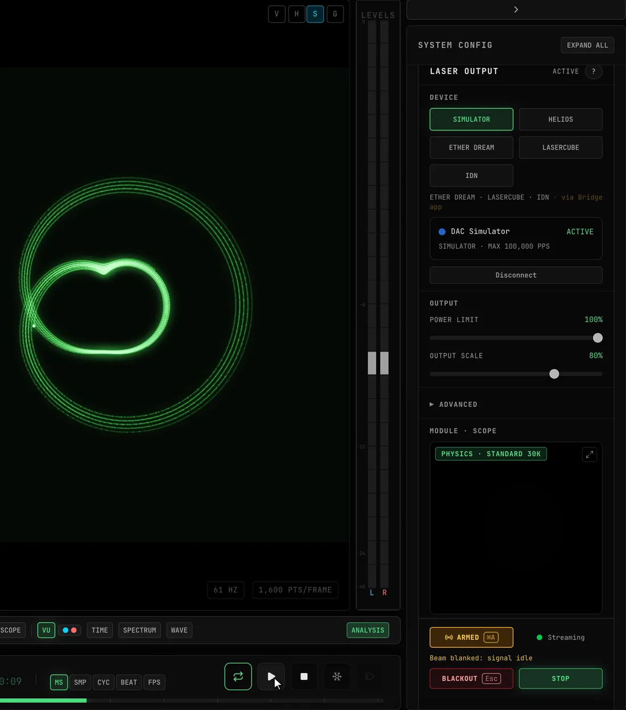Click the stop playback square
626x710 pixels.
(x=304, y=676)
